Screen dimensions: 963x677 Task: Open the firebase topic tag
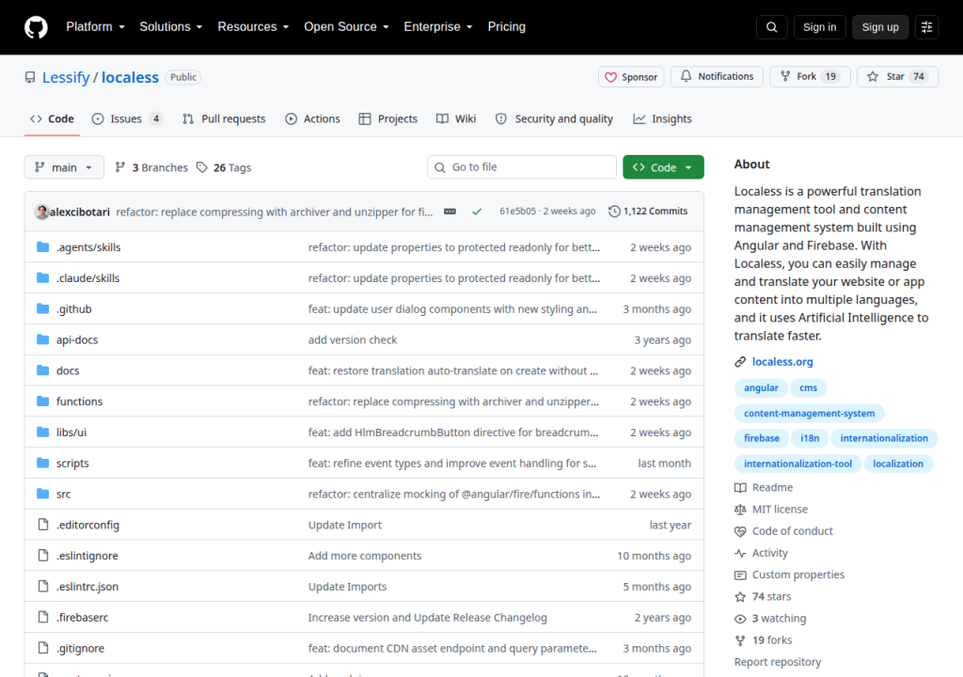click(762, 438)
